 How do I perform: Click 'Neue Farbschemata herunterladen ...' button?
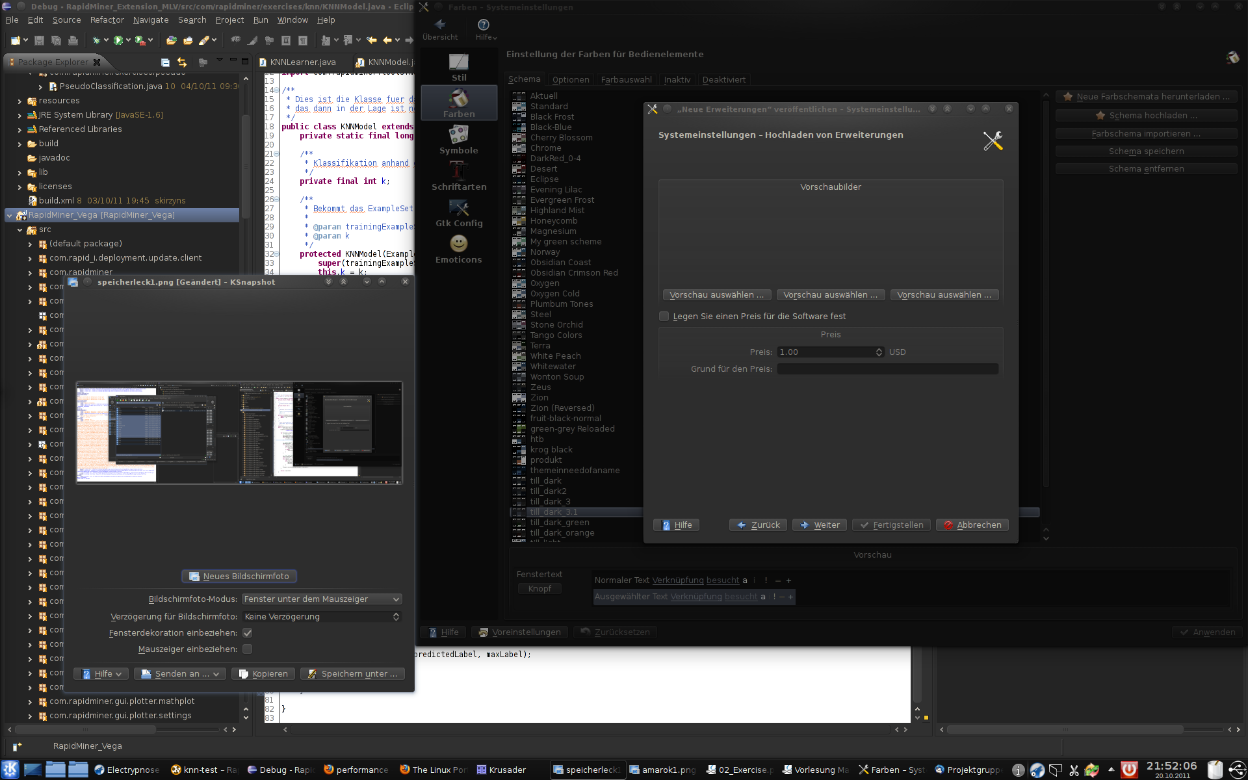coord(1146,97)
